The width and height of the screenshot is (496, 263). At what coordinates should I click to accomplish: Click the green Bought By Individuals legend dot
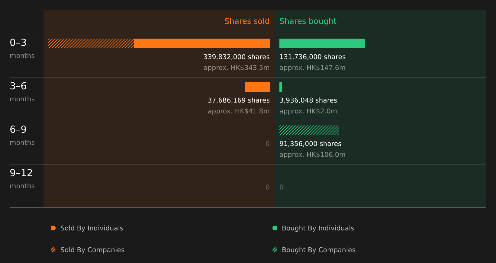(x=275, y=228)
